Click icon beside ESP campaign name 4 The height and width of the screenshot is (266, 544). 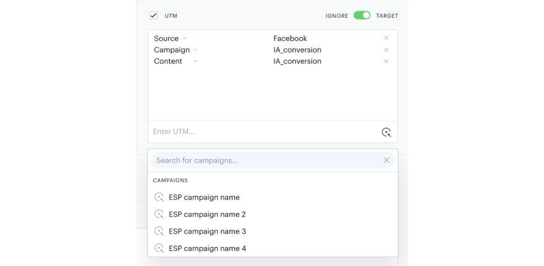(159, 248)
